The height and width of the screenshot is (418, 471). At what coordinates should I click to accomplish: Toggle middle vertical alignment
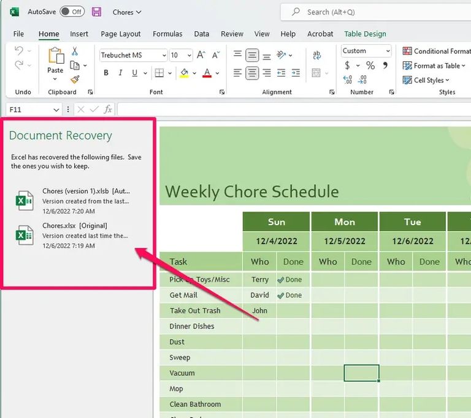252,55
